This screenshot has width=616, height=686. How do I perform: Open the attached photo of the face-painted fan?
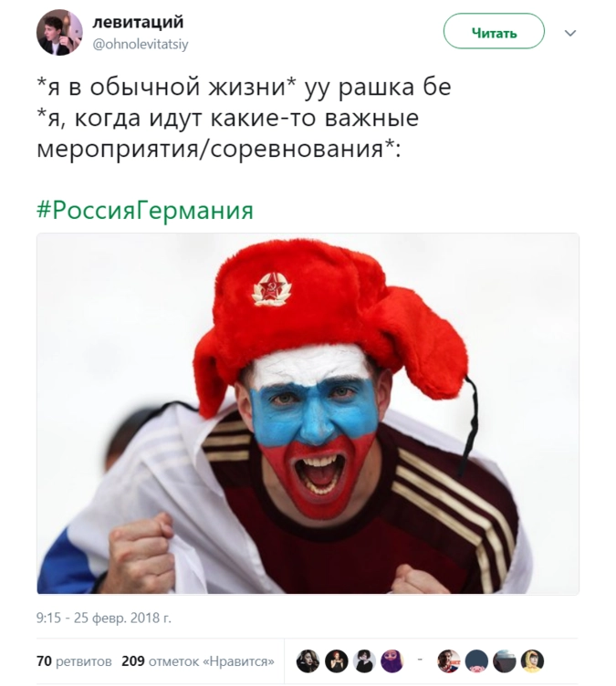click(308, 413)
